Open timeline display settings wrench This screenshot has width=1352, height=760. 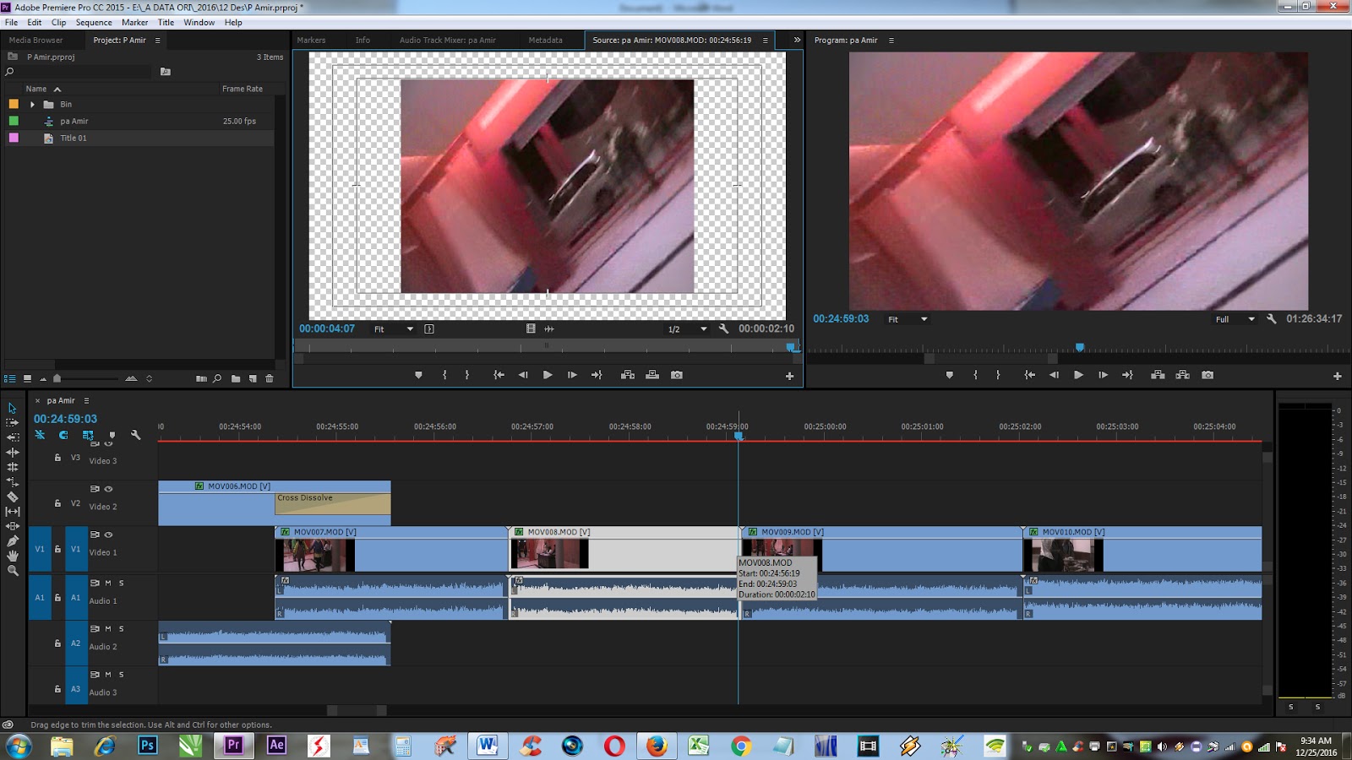click(135, 435)
